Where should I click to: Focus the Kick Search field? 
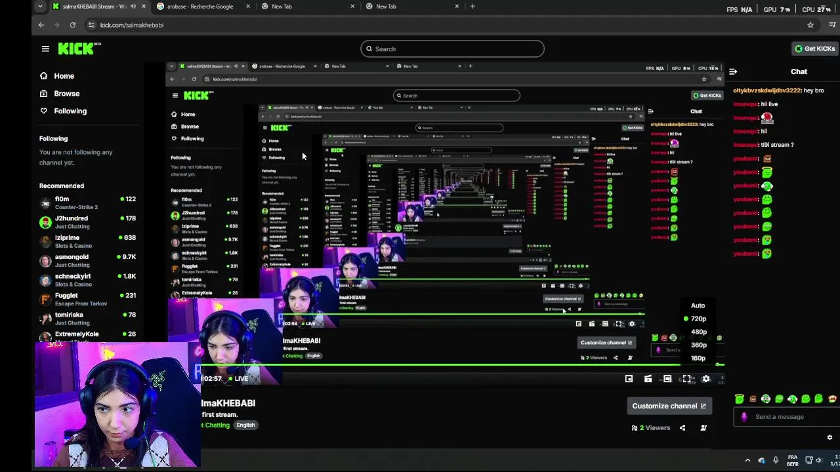(452, 49)
